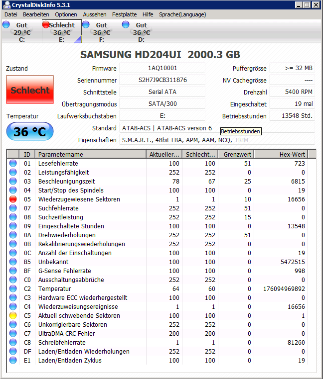323x379 pixels.
Task: Click status icon for Ausschaltungsabbrüche
Action: click(x=13, y=280)
